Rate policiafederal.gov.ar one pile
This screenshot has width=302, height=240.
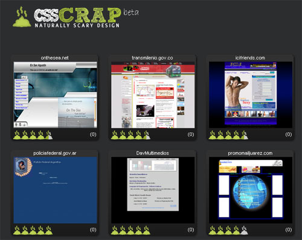(17, 230)
